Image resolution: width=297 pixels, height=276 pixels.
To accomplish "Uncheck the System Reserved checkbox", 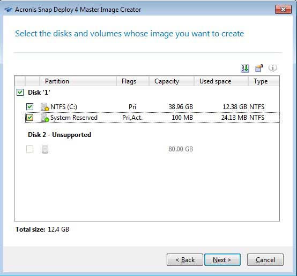I will (29, 118).
